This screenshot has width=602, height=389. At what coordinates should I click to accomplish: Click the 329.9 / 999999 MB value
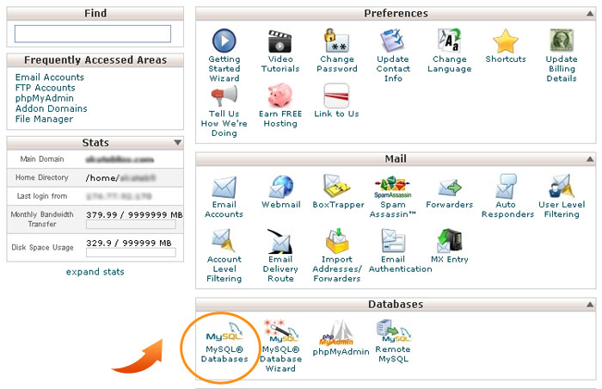click(x=129, y=243)
